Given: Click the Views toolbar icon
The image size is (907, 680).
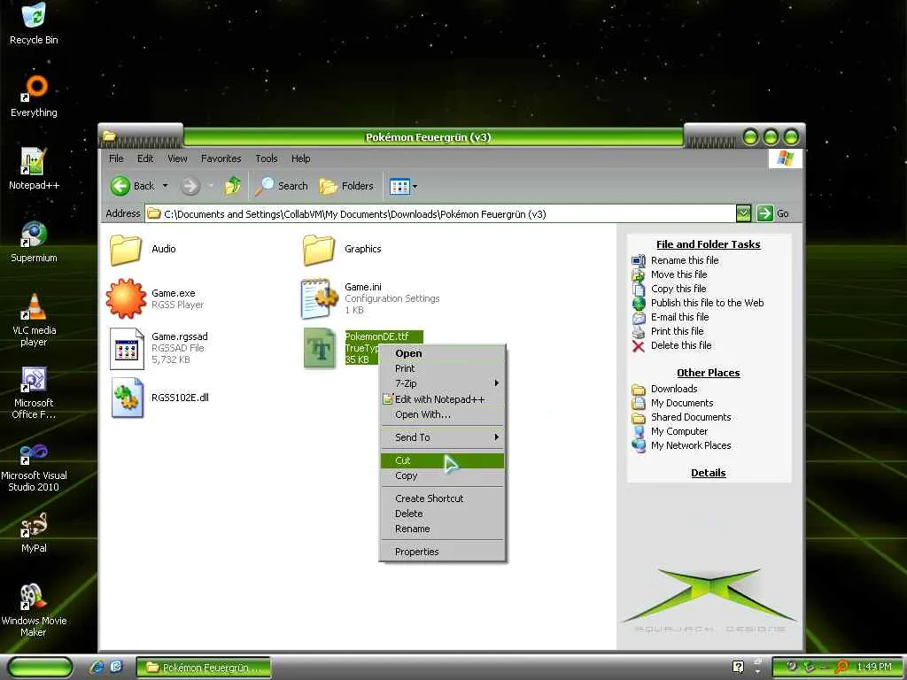Looking at the screenshot, I should click(399, 186).
